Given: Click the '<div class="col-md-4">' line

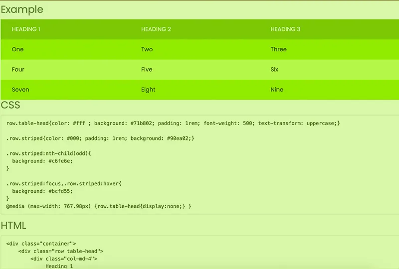Looking at the screenshot, I should click(64, 259).
